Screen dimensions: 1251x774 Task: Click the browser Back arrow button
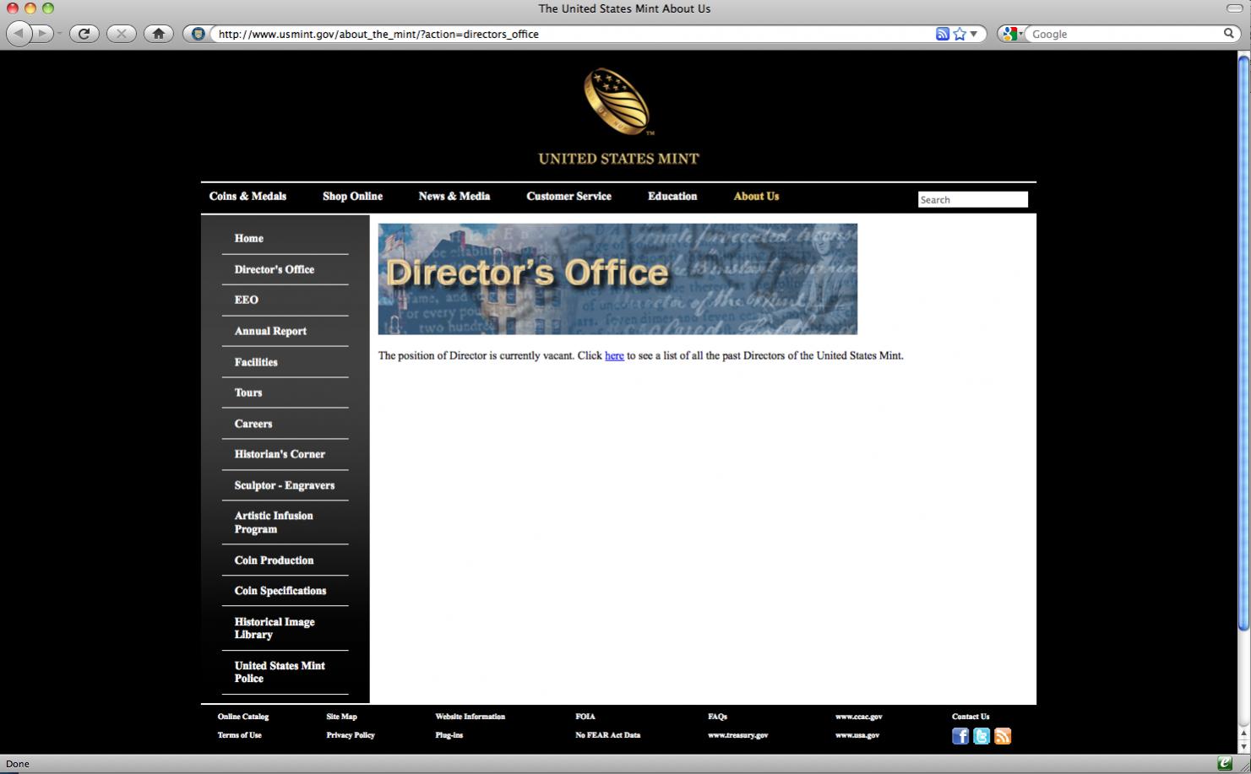tap(19, 34)
